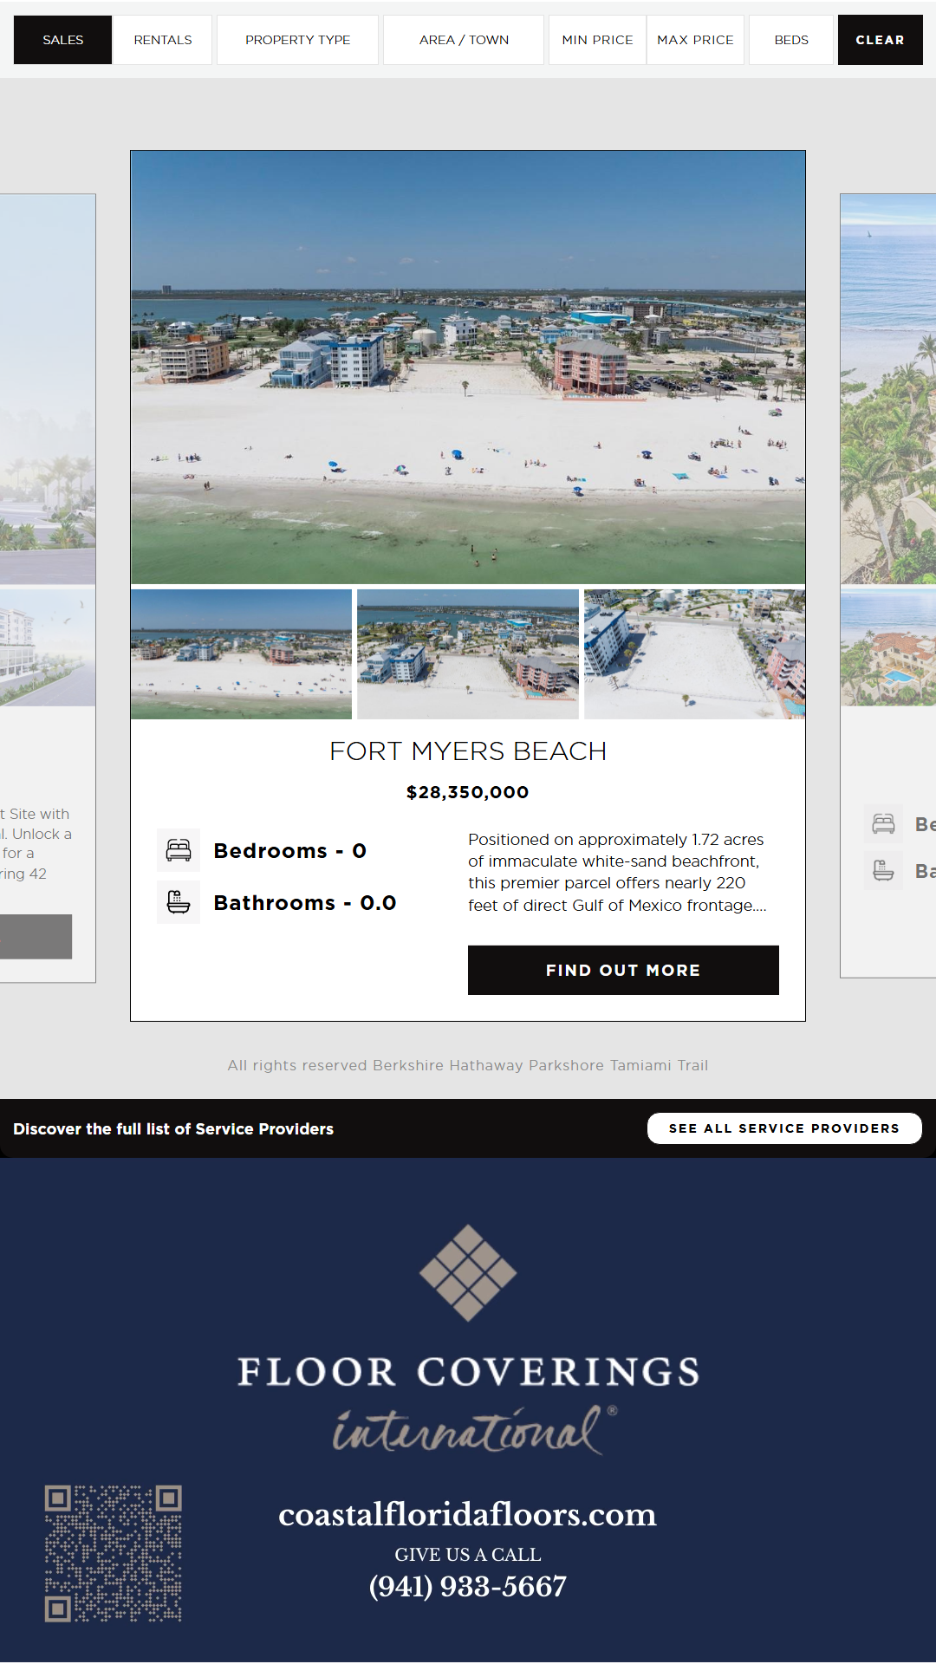The height and width of the screenshot is (1664, 936).
Task: Open the Beds filter dropdown
Action: pos(791,40)
